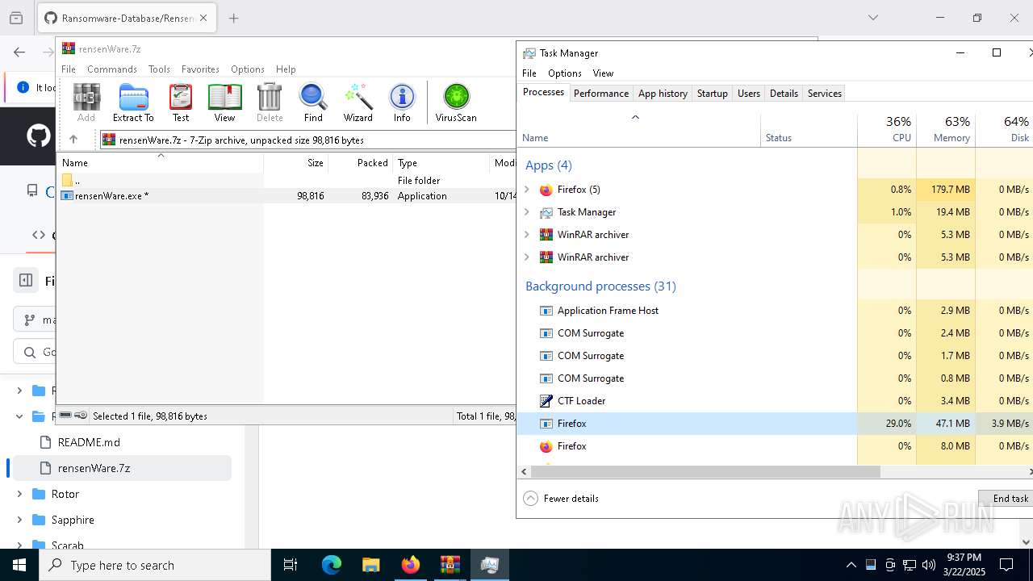
Task: Sort processes by the CPU column
Action: [887, 129]
